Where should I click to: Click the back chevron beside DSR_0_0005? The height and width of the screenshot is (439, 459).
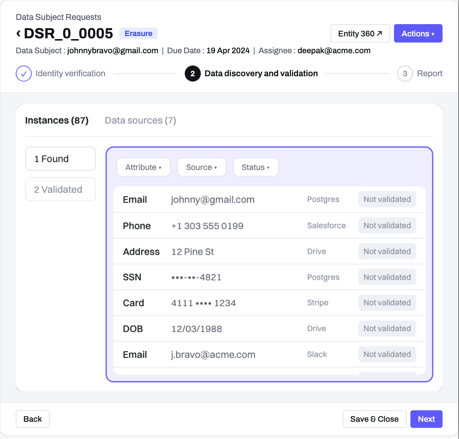click(18, 33)
